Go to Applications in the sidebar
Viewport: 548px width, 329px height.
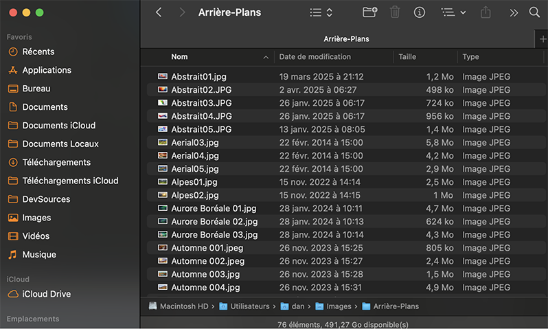point(47,70)
